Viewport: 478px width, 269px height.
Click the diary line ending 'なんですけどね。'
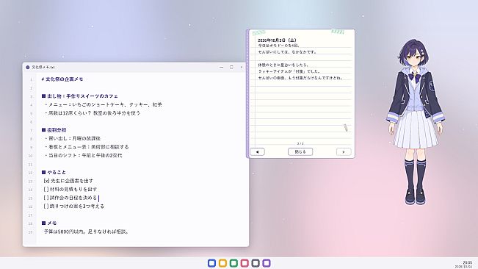[300, 78]
